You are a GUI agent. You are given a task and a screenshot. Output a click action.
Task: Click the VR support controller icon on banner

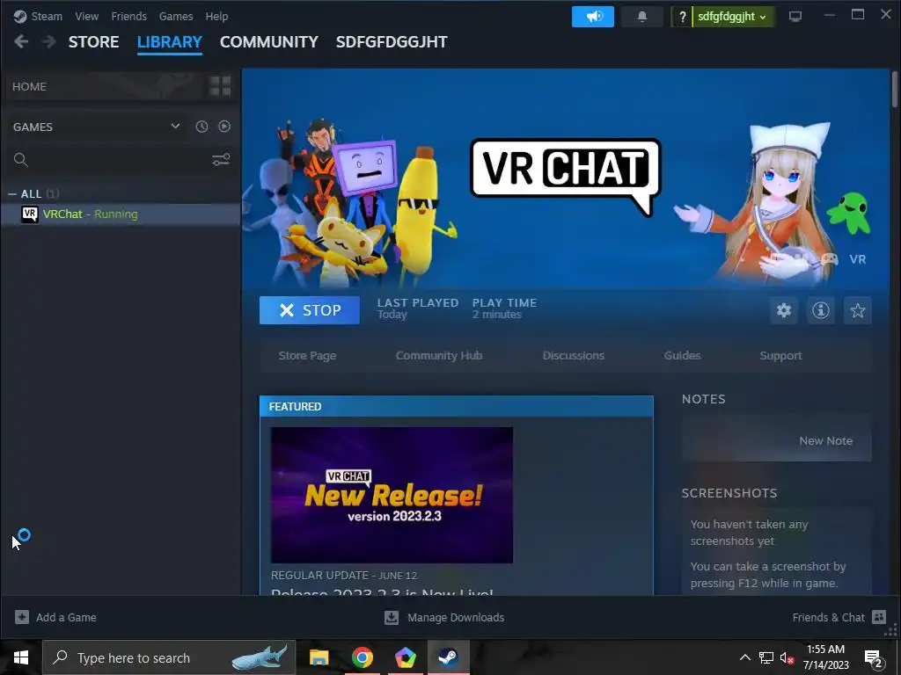829,259
